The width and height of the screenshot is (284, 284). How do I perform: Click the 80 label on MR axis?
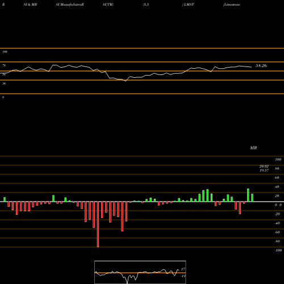(277, 169)
